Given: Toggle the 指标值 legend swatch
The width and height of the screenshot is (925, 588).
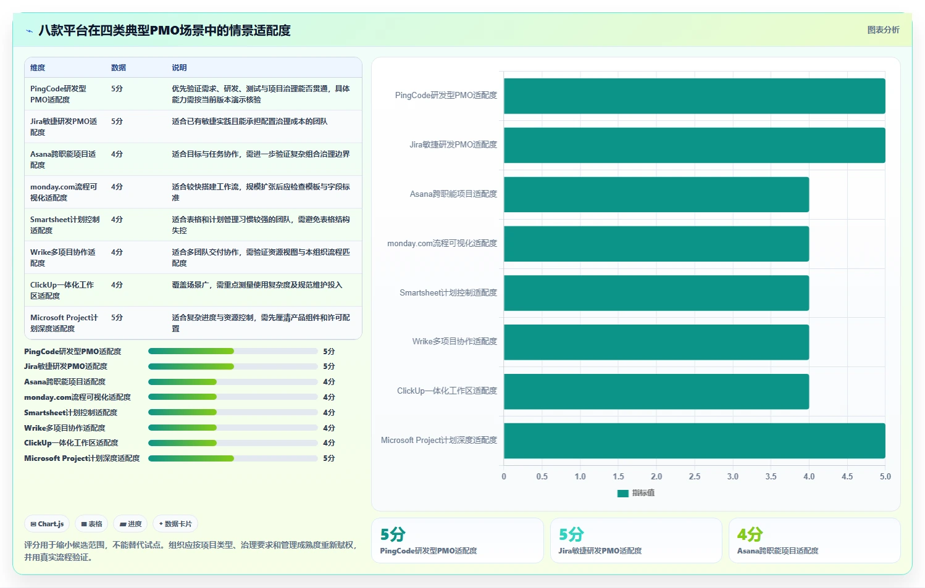Looking at the screenshot, I should tap(623, 493).
